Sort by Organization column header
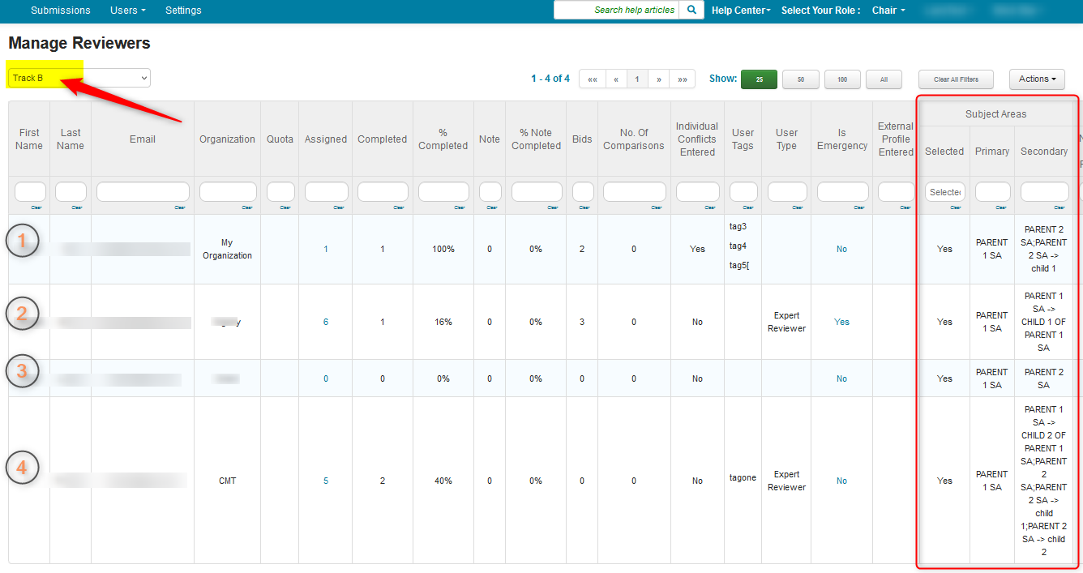 coord(227,139)
